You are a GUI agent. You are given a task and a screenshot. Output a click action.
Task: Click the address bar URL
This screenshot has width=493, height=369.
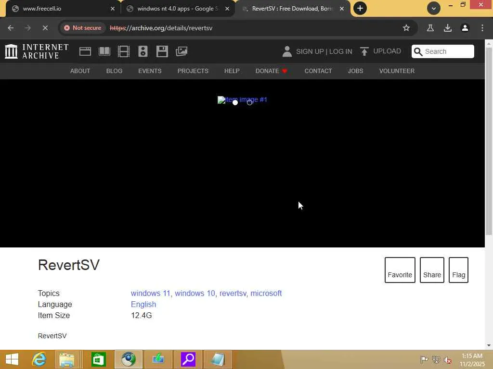tap(161, 28)
